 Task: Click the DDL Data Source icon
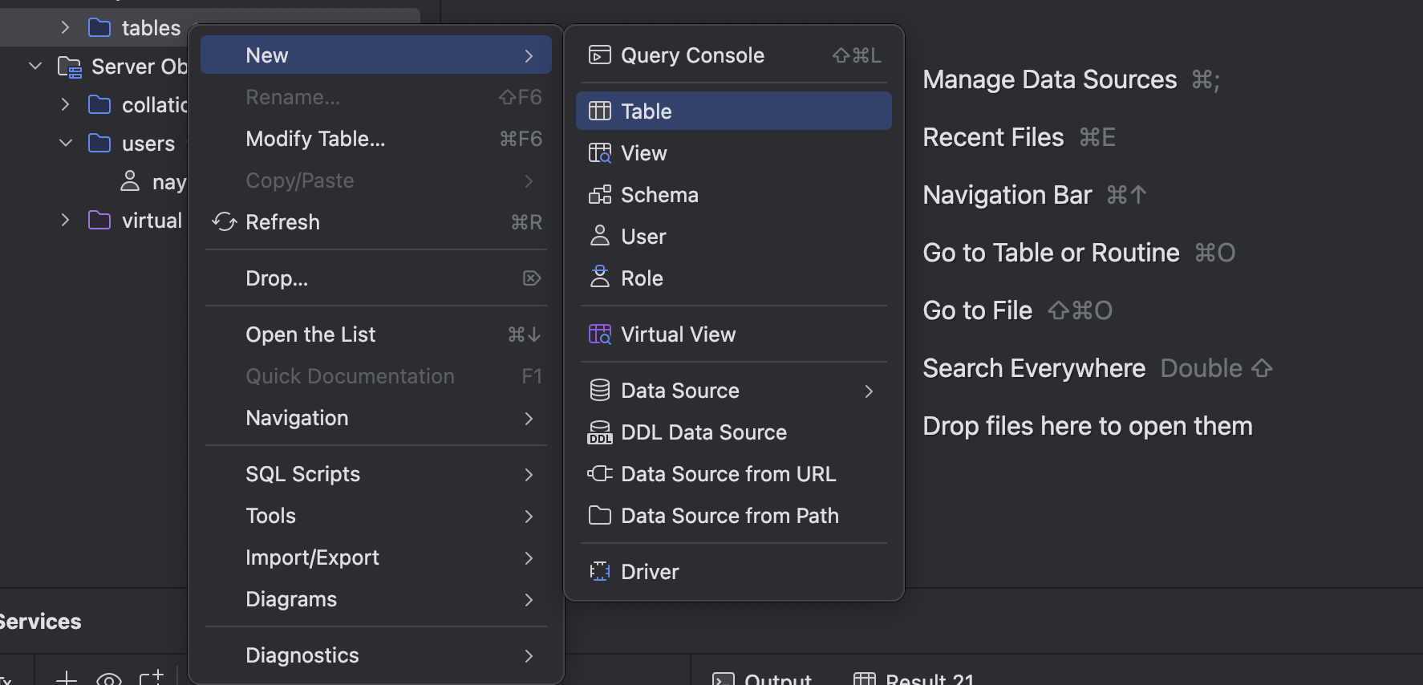(599, 432)
